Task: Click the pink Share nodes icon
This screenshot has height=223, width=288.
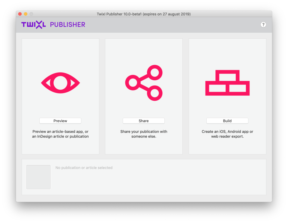Action: pos(144,83)
